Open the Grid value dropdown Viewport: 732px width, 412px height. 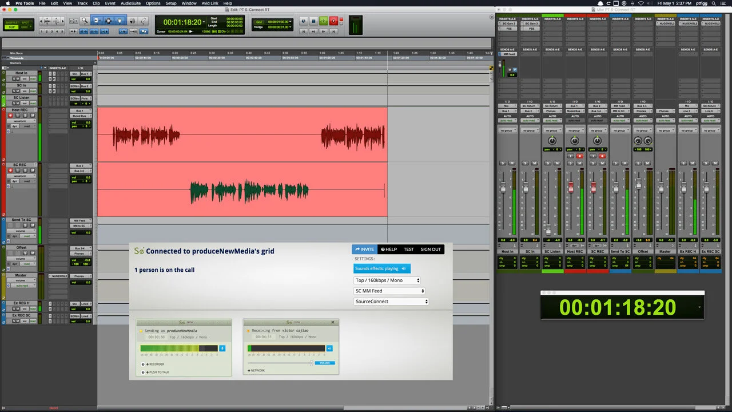pyautogui.click(x=290, y=21)
